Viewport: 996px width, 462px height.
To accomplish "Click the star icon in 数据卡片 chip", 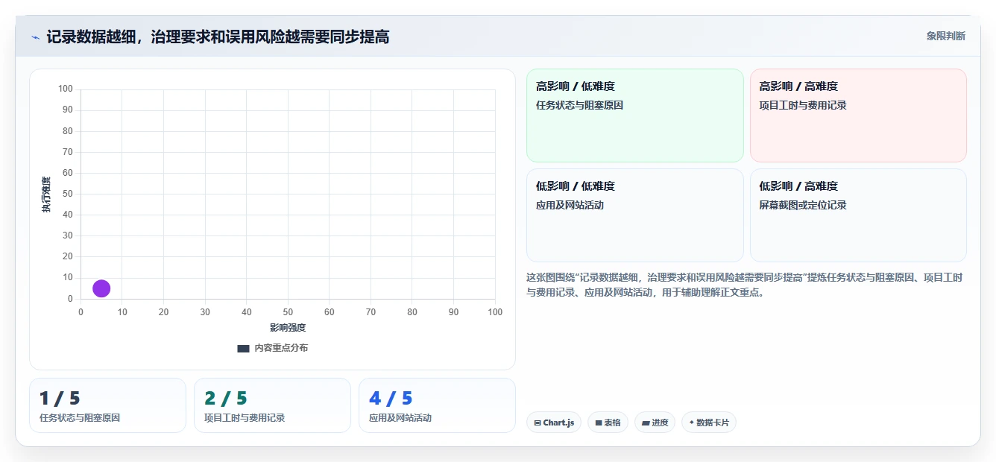I will [692, 423].
